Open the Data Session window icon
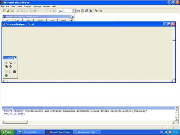180x135 pixels. coord(82,11)
